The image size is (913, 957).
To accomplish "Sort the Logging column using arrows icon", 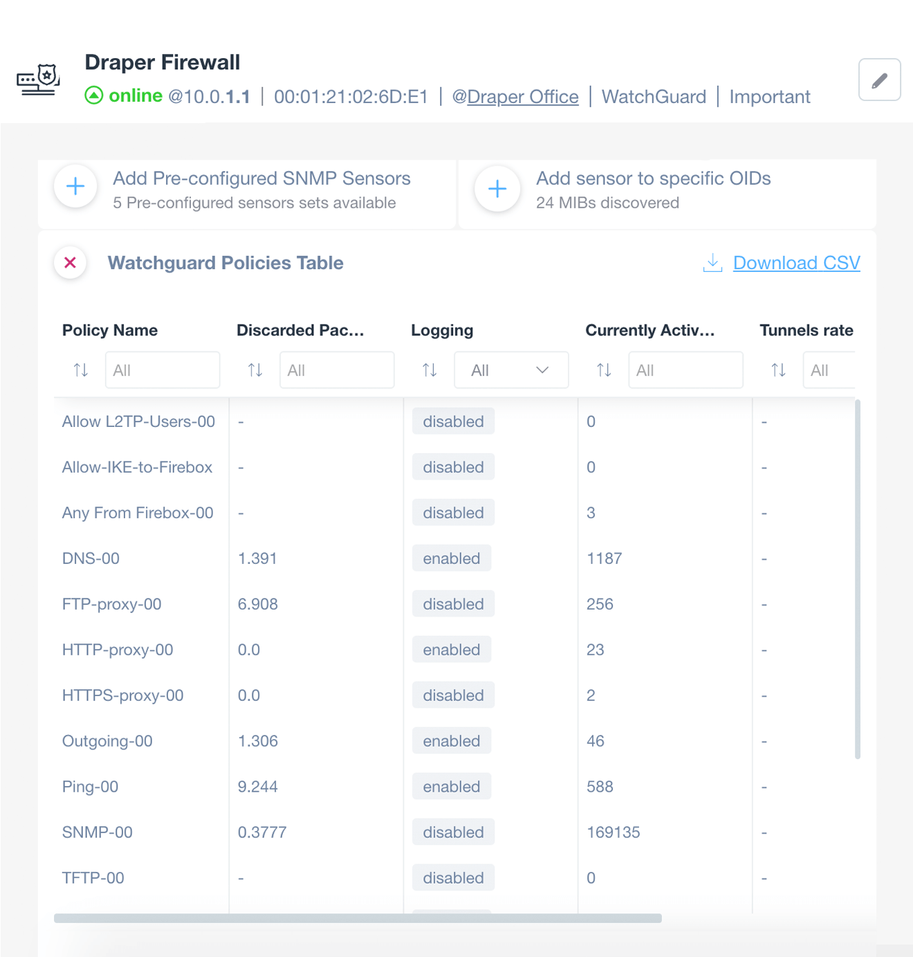I will [430, 370].
